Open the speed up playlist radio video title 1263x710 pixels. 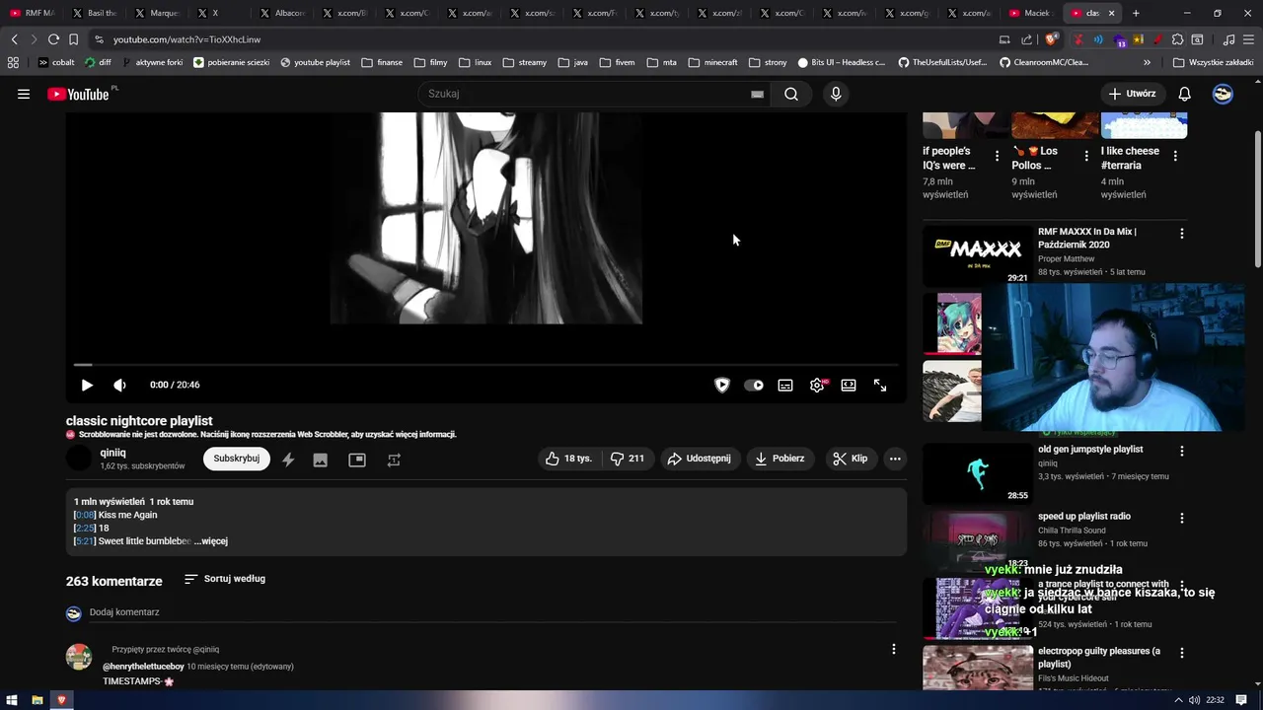(x=1084, y=517)
